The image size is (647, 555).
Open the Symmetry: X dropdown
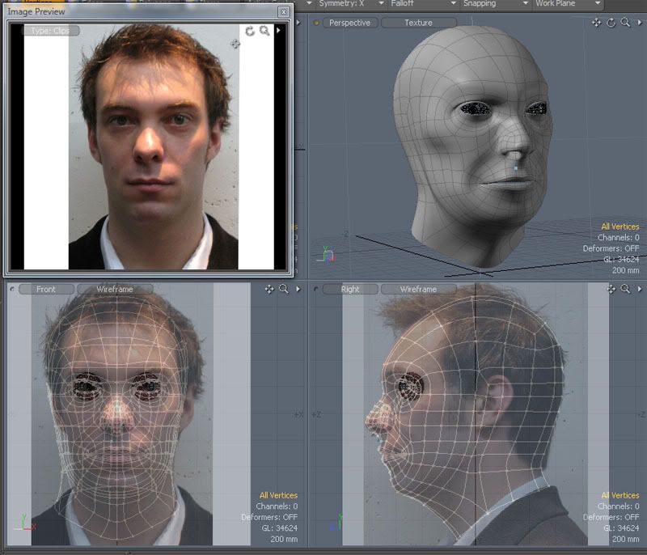coord(347,4)
